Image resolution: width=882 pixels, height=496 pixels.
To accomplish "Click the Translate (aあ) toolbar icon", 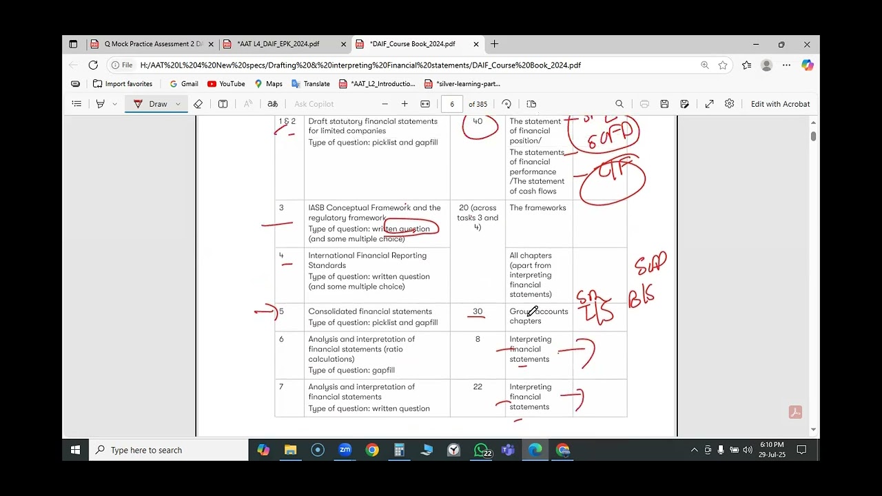I will 273,104.
